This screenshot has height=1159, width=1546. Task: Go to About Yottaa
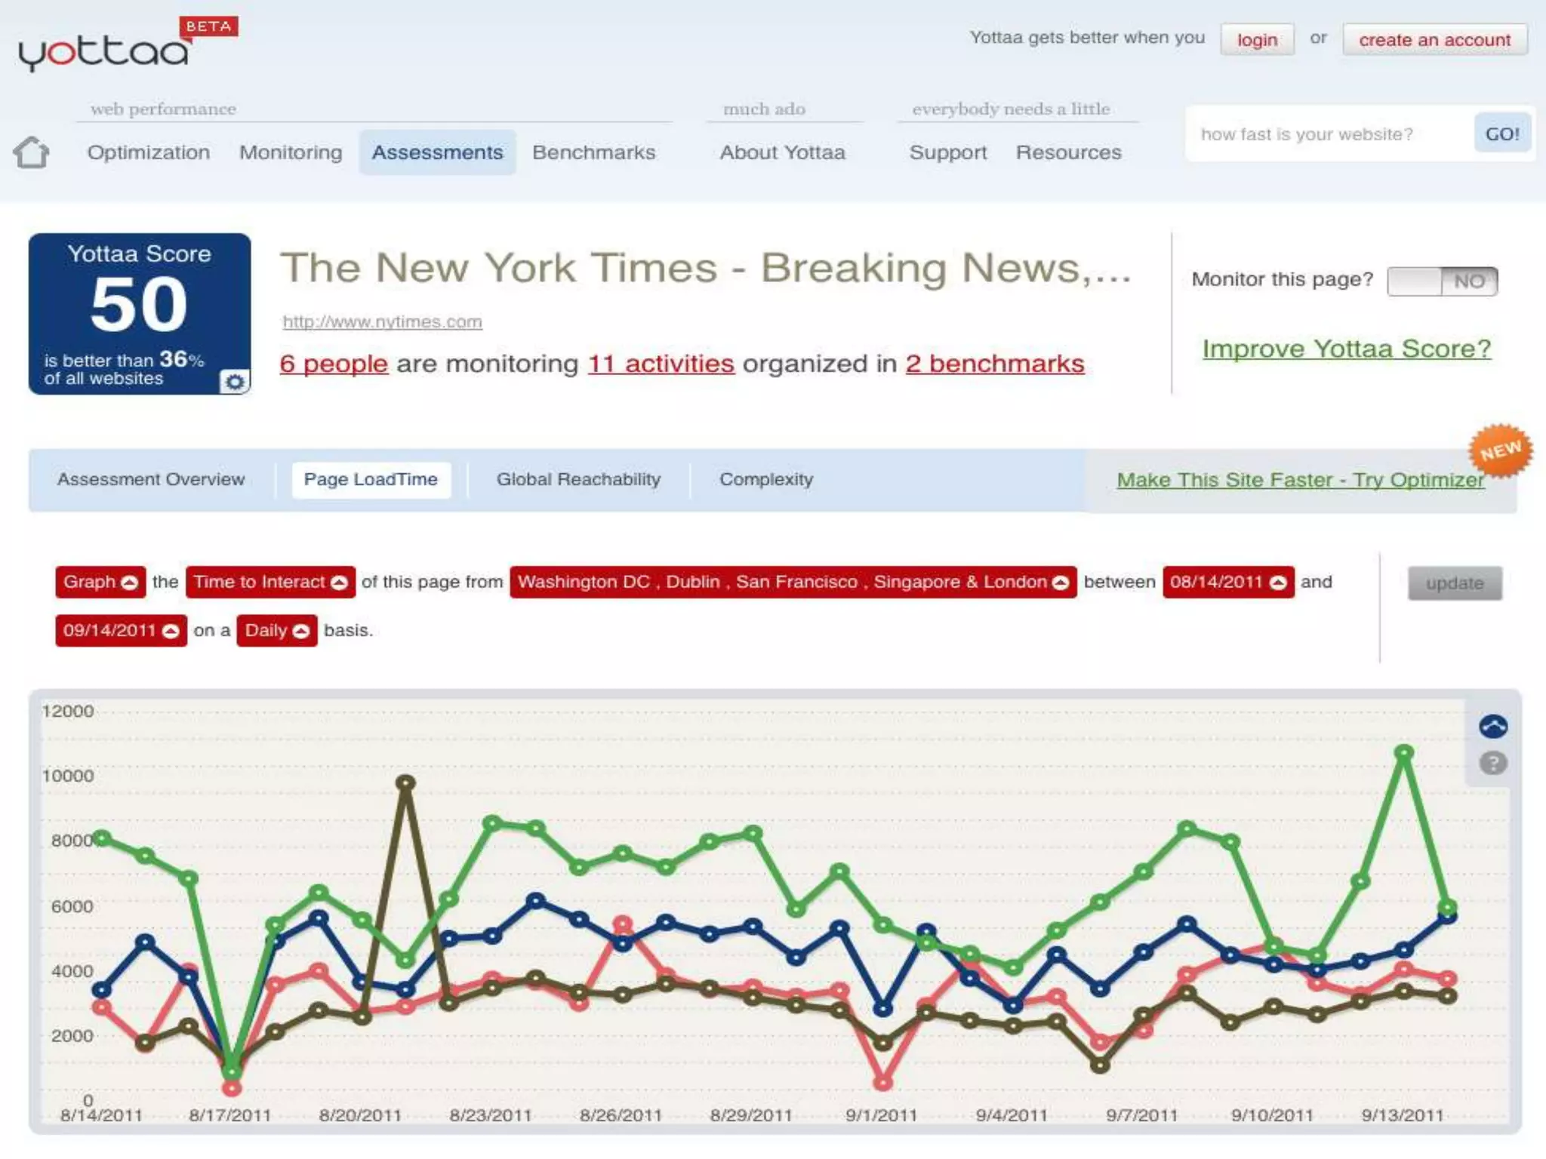782,152
